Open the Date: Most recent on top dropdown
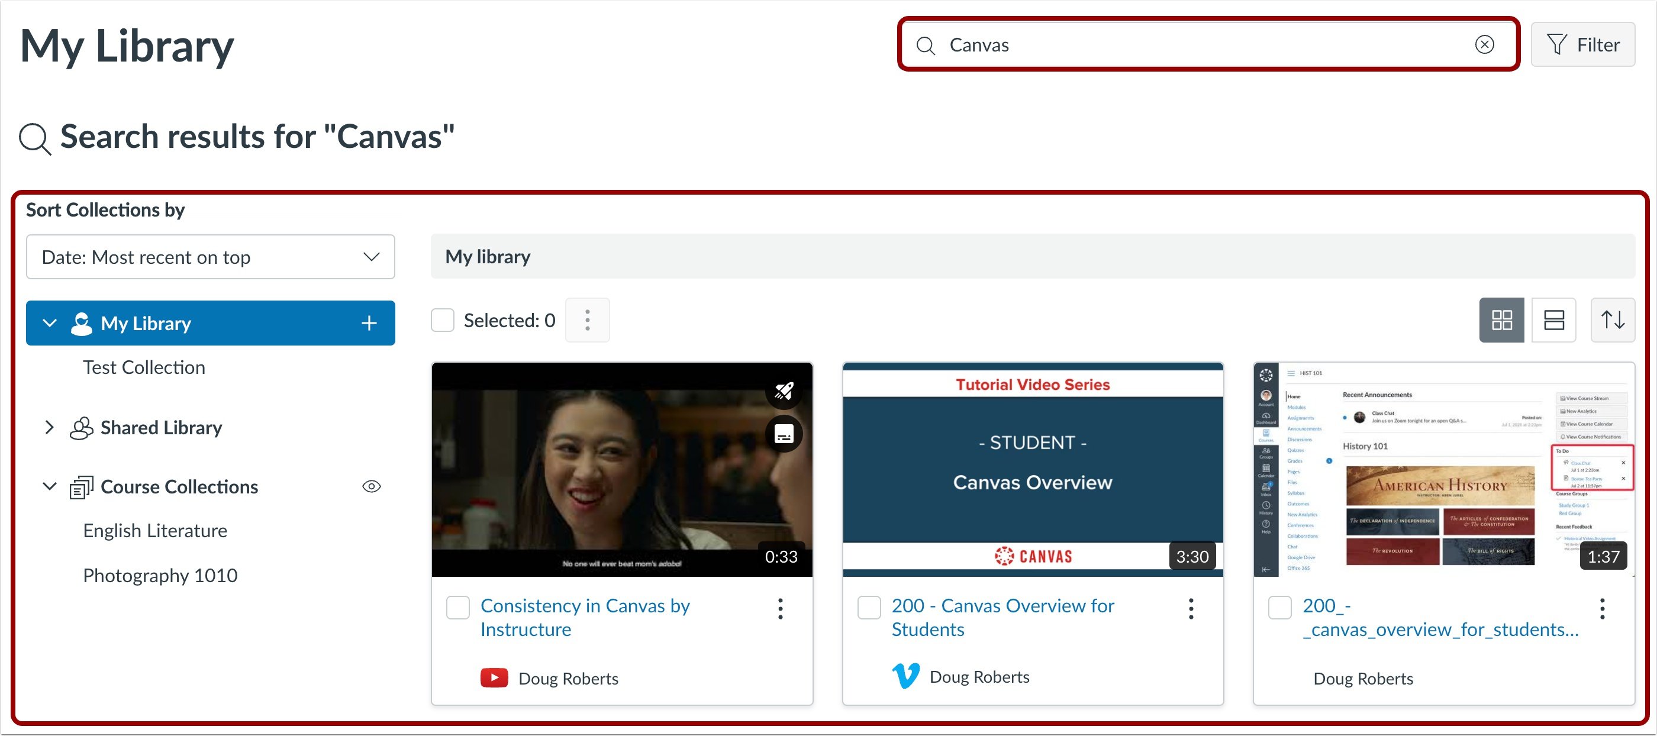This screenshot has width=1657, height=736. [210, 257]
